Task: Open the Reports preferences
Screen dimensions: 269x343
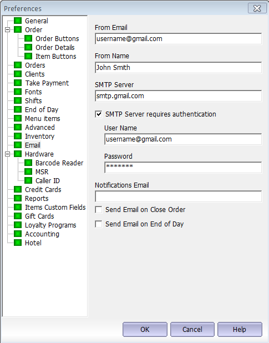Action: coord(37,198)
